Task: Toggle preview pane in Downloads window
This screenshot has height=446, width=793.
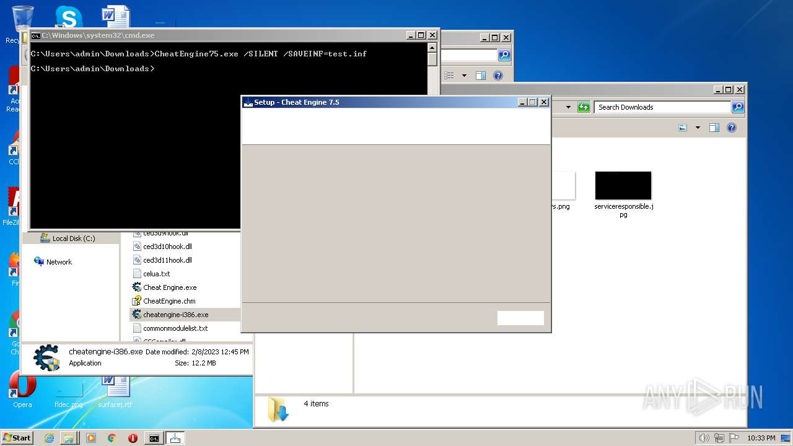Action: pyautogui.click(x=714, y=128)
